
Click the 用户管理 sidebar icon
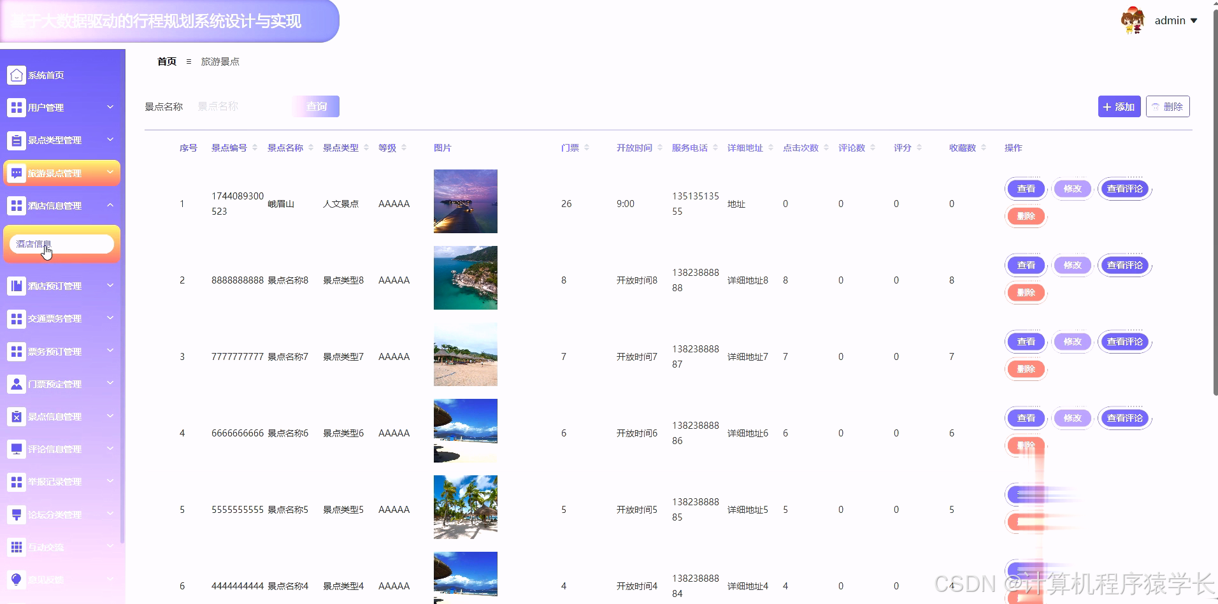coord(17,107)
